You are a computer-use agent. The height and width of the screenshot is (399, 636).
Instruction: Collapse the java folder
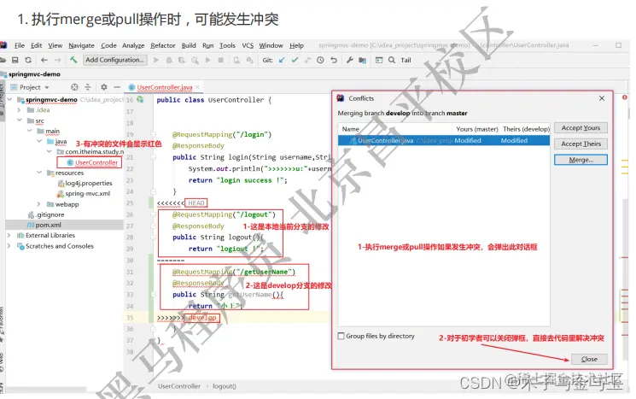39,141
